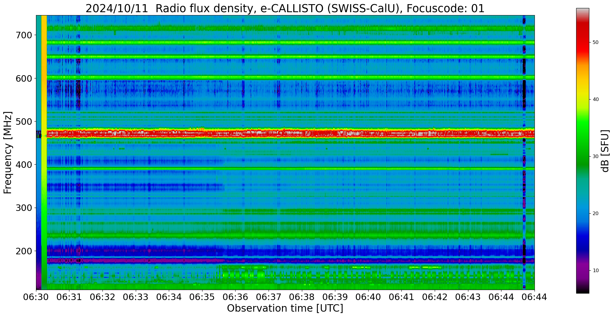This screenshot has width=614, height=317.
Task: Click the 600 frequency tick label
Action: coord(24,78)
